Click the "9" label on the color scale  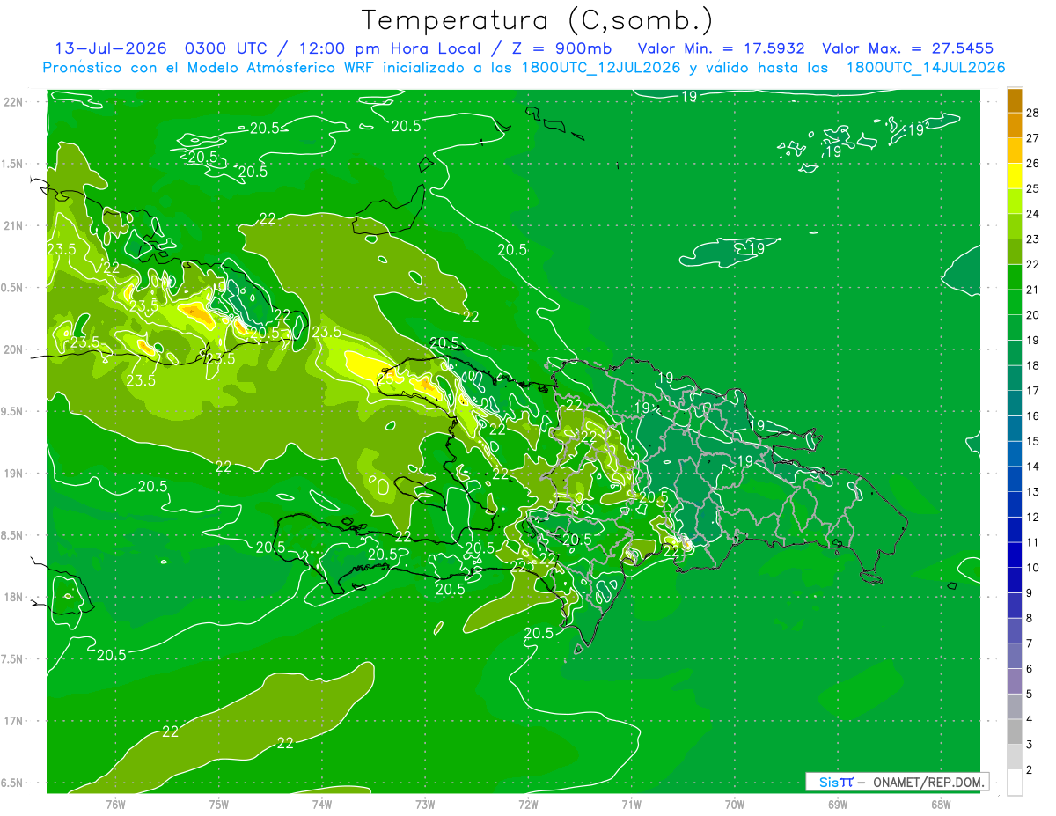pyautogui.click(x=1030, y=593)
